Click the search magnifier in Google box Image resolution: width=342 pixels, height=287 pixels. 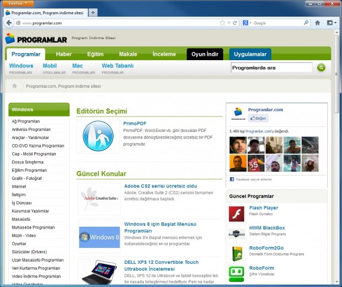point(306,23)
